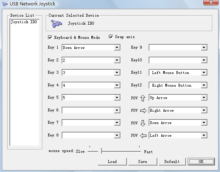Expand the Key10 dropdown arrow
Screen dimensions: 220x172
tap(204, 60)
